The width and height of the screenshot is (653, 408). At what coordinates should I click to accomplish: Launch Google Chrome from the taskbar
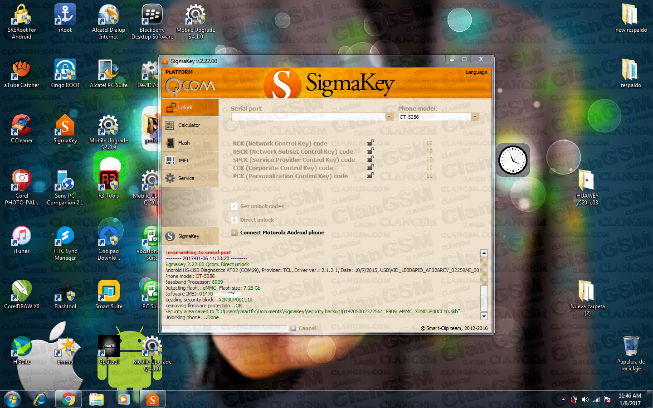[68, 399]
